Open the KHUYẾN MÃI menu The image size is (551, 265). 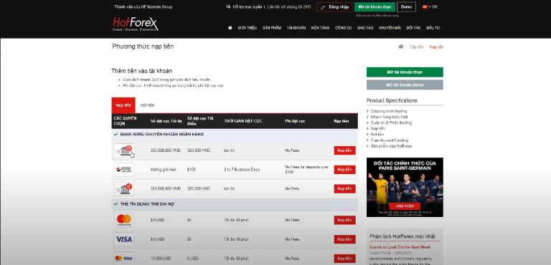(390, 28)
